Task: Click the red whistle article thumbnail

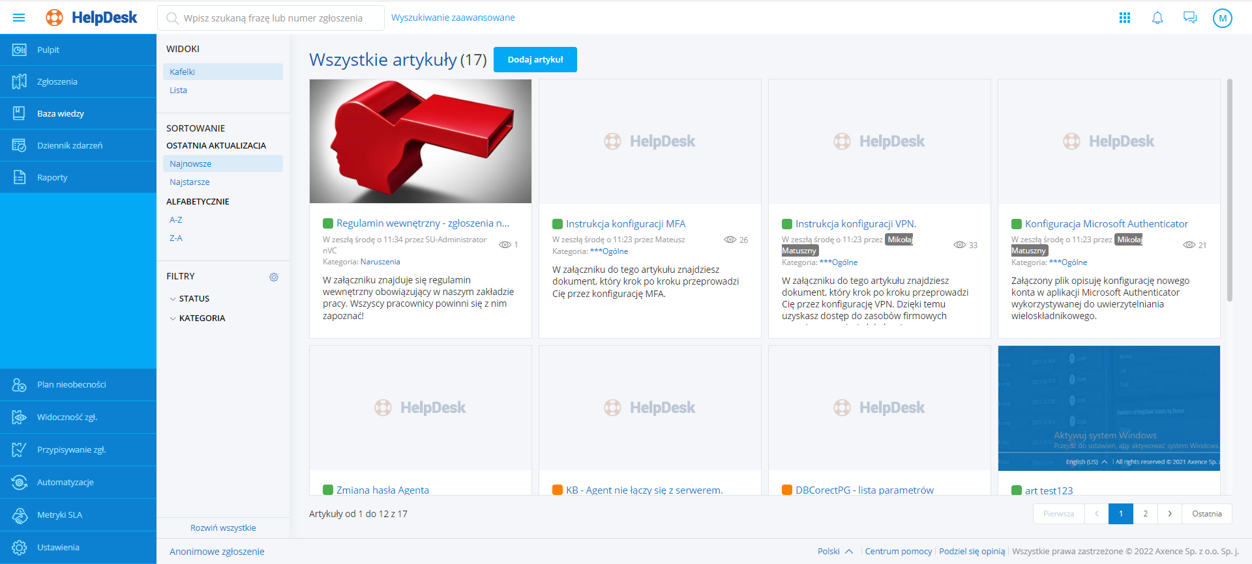Action: (x=421, y=141)
